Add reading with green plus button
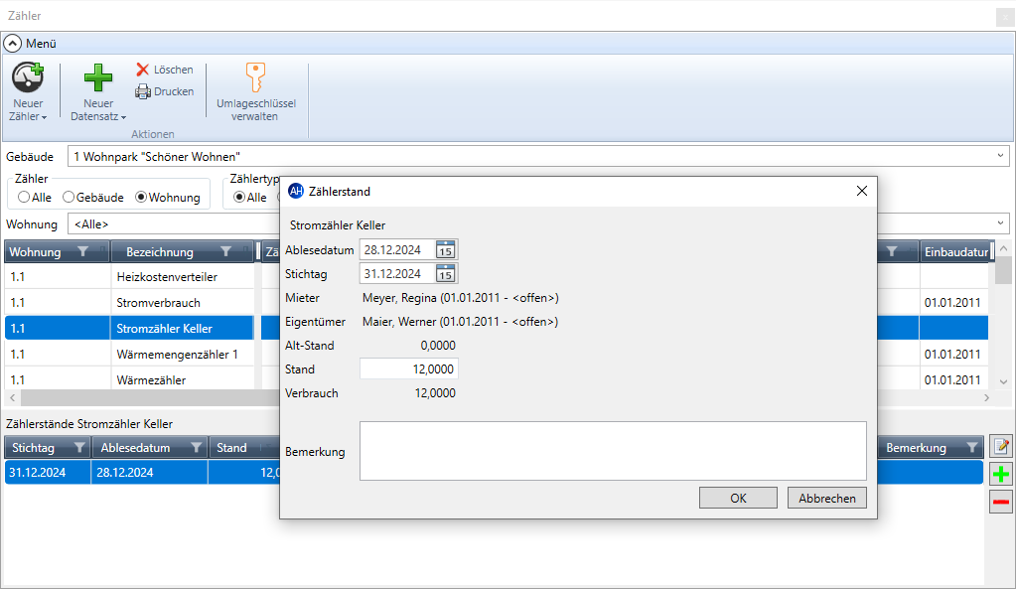The height and width of the screenshot is (589, 1016). [x=1000, y=475]
